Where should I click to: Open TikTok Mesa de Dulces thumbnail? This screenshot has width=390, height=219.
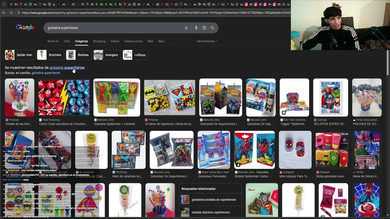click(367, 150)
